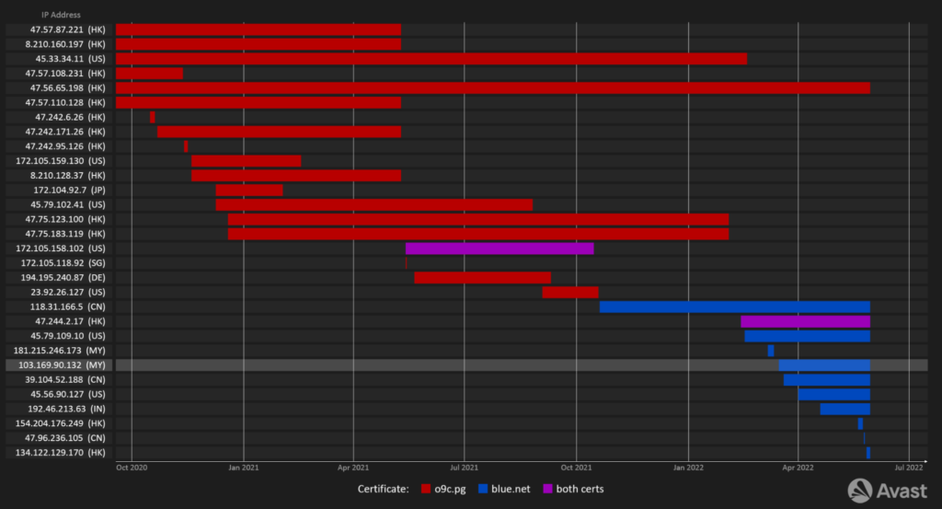Click the Apr 2022 axis label
The image size is (942, 509).
[798, 468]
